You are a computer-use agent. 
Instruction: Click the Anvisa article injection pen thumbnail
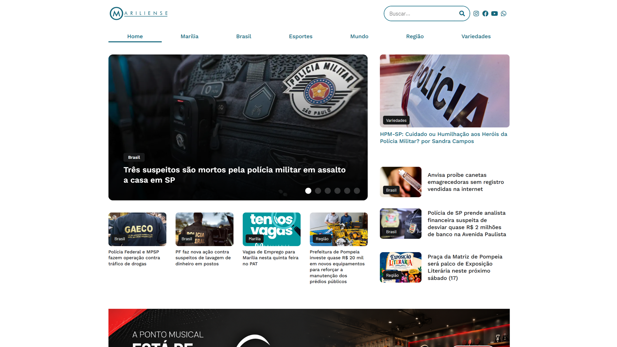point(400,182)
